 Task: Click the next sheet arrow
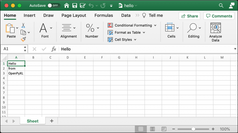click(14, 121)
